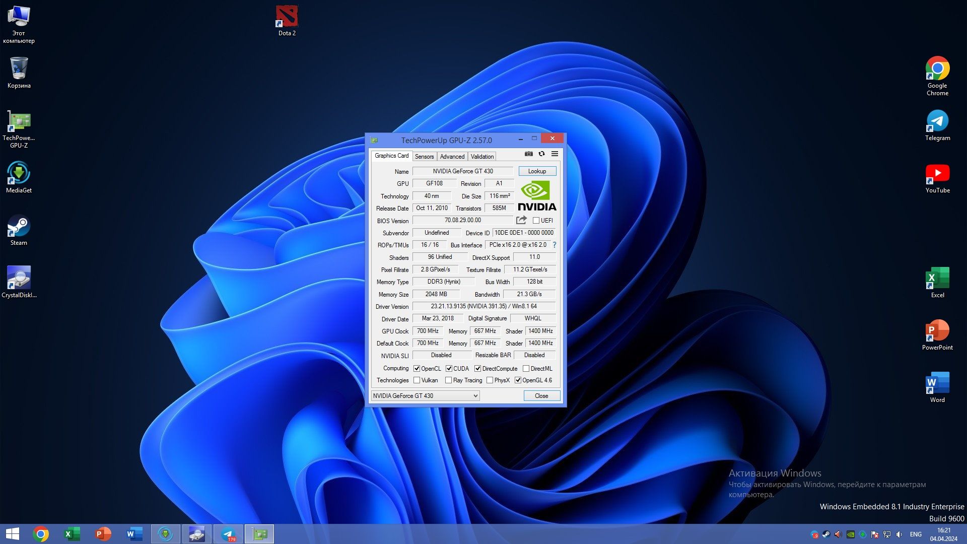967x544 pixels.
Task: Select the Word desktop shortcut
Action: click(x=937, y=387)
